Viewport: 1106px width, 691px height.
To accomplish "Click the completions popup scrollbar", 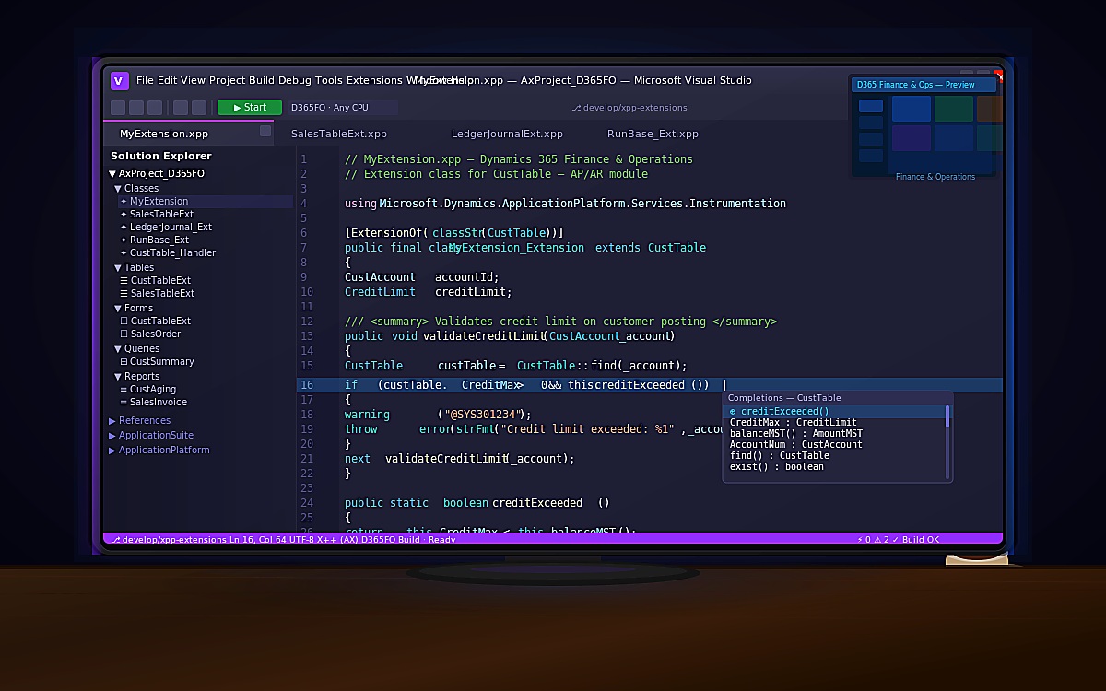I will pos(947,441).
